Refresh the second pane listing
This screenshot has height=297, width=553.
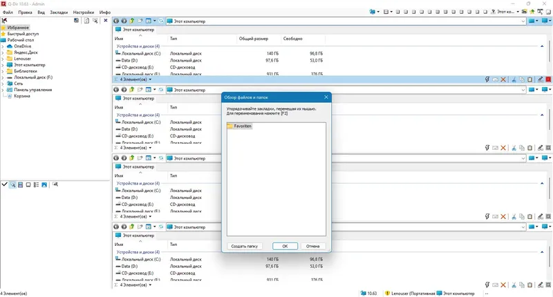point(161,90)
